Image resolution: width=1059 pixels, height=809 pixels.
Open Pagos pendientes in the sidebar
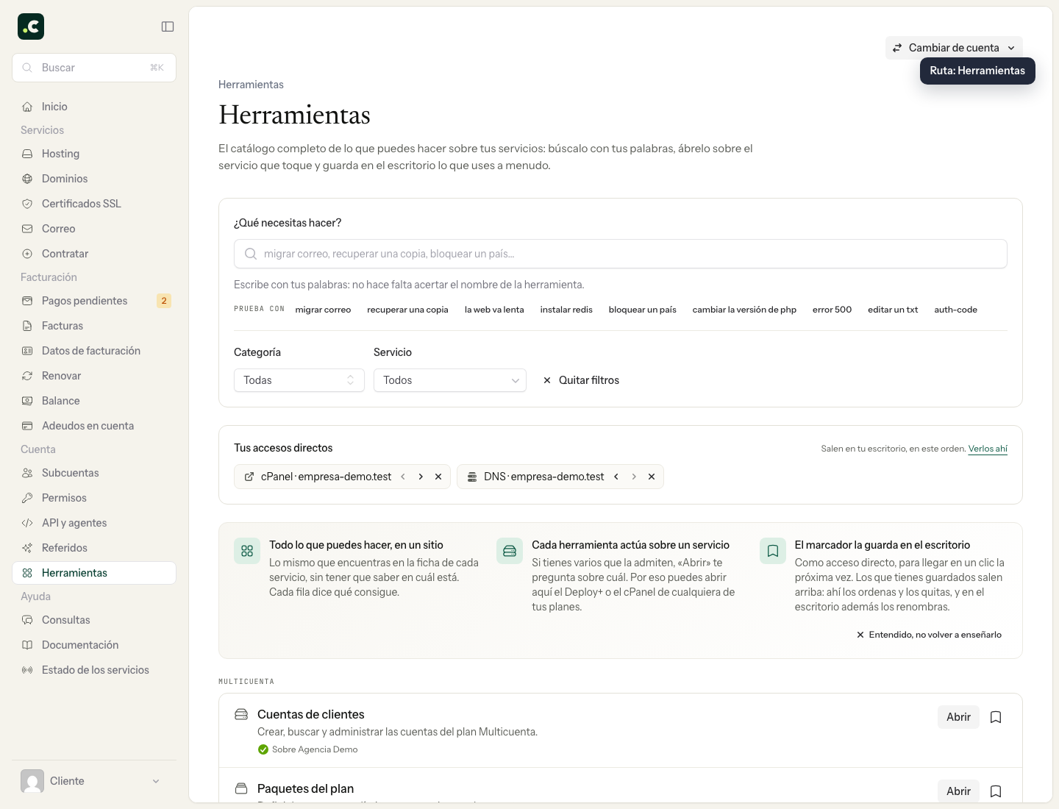94,301
